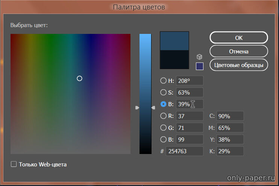
Task: Click the C cyan percentage field
Action: [x=230, y=116]
